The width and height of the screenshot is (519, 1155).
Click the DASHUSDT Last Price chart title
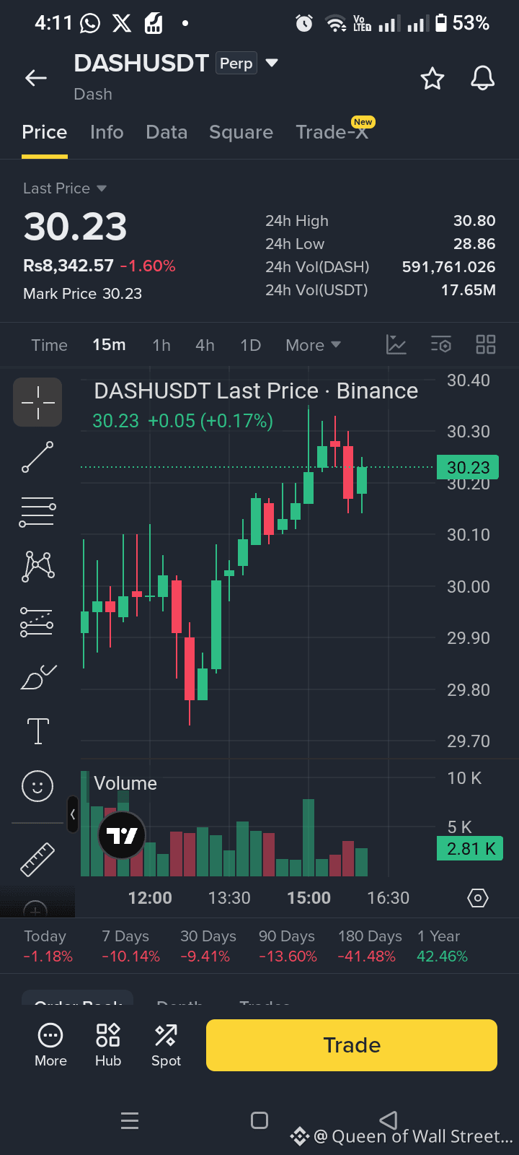(x=256, y=391)
